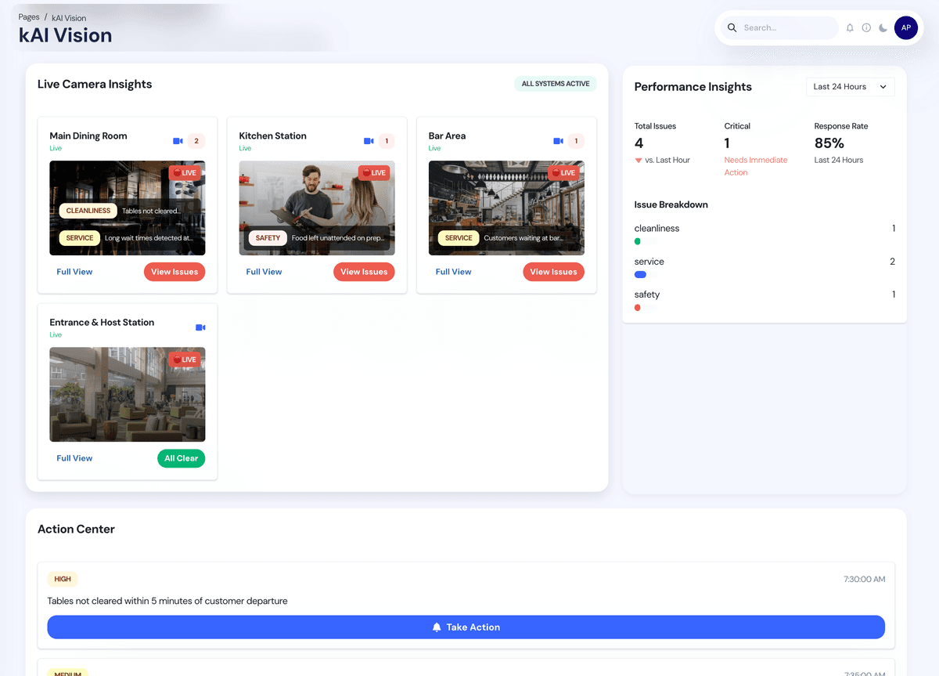Screen dimensions: 939x676
Task: View Issues for Main Dining Room
Action: (174, 272)
